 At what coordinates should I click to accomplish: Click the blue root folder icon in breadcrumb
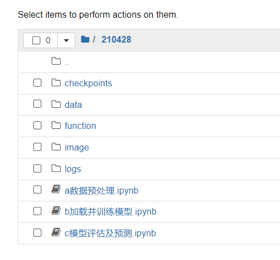tap(85, 39)
